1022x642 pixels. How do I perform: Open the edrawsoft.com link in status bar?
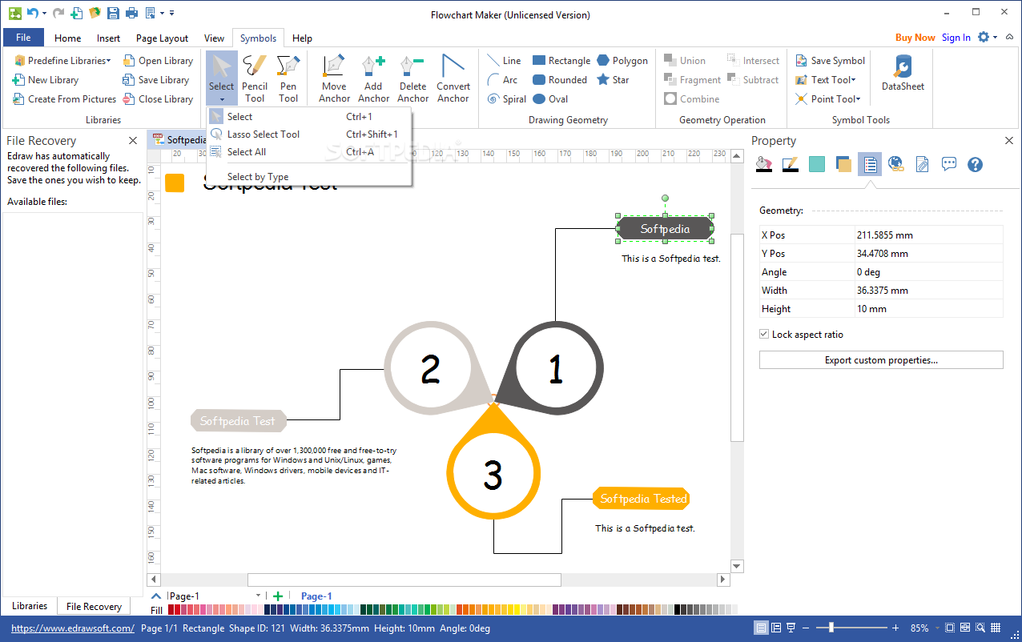point(73,628)
